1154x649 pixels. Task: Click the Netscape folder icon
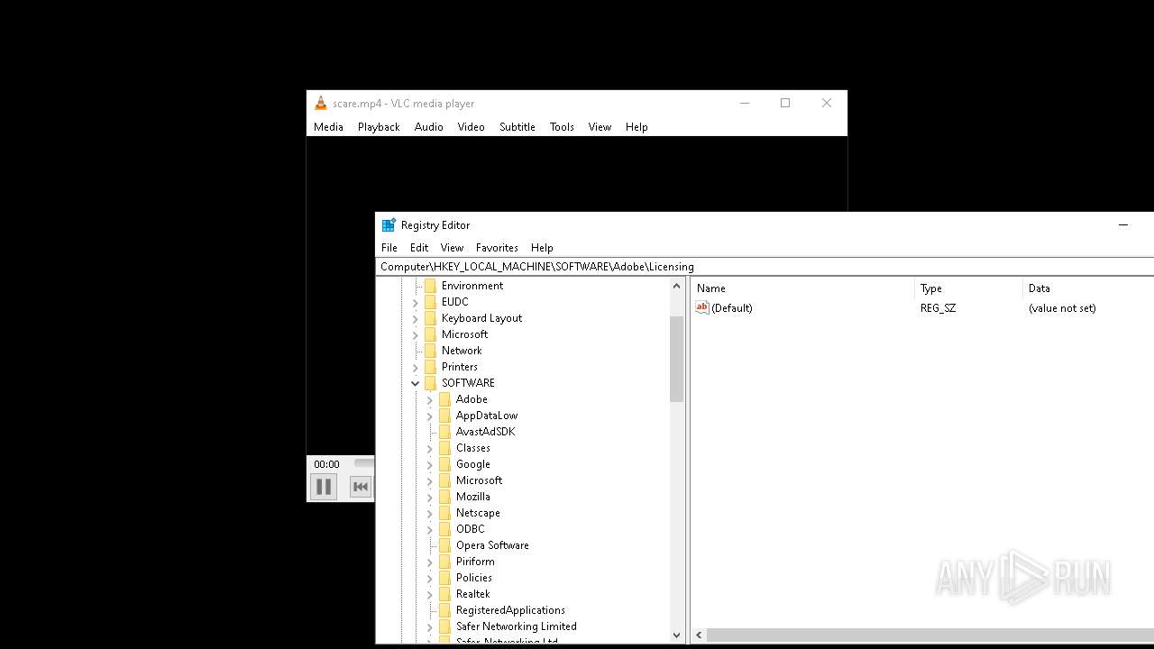(x=444, y=513)
